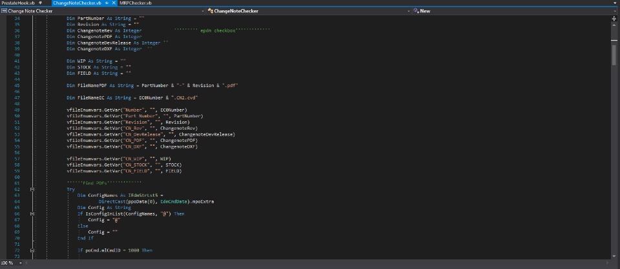The height and width of the screenshot is (269, 620).
Task: Click the pin icon on PrestateHook.vb tab
Action: click(40, 3)
